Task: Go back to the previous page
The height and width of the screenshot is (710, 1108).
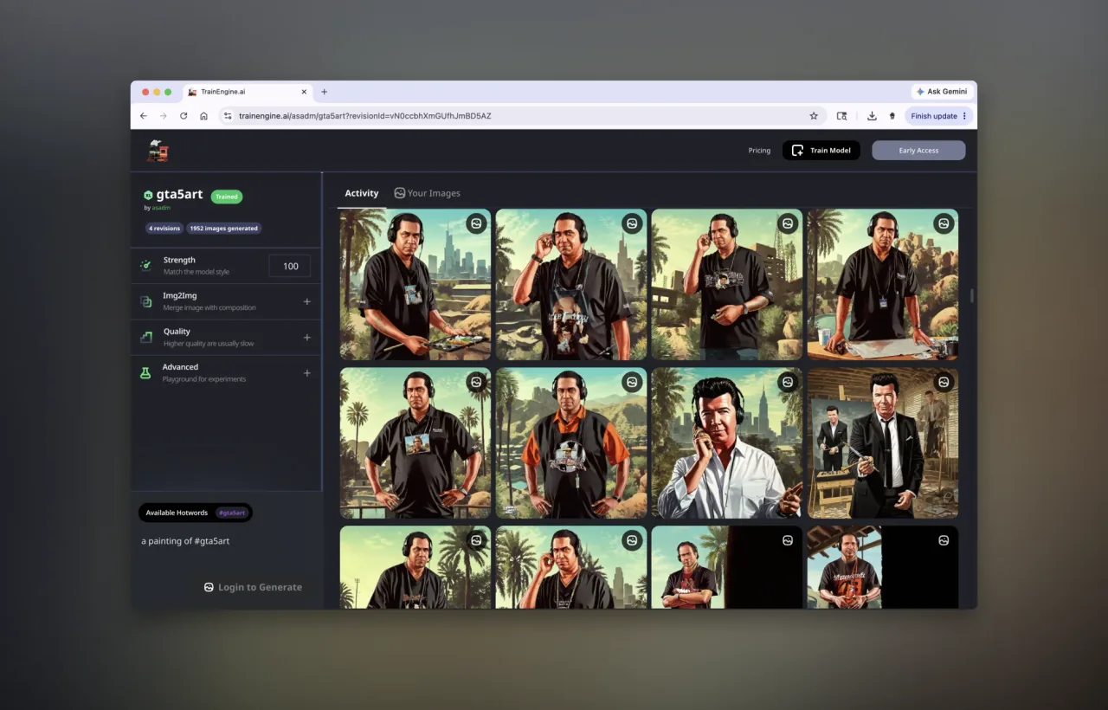Action: [x=144, y=116]
